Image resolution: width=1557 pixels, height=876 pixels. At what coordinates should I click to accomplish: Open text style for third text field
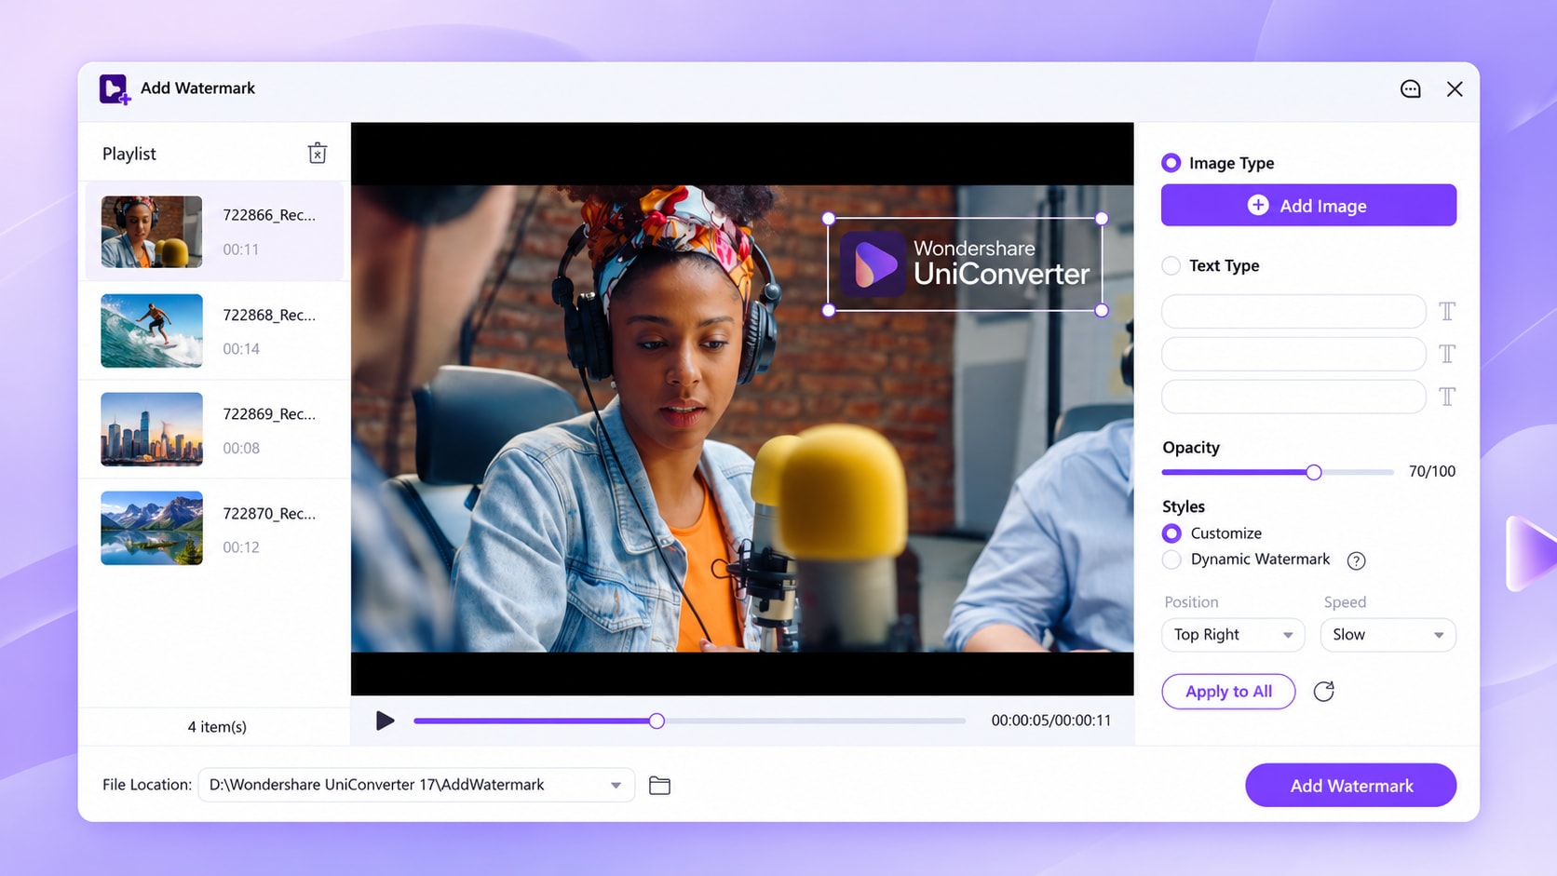click(x=1446, y=397)
